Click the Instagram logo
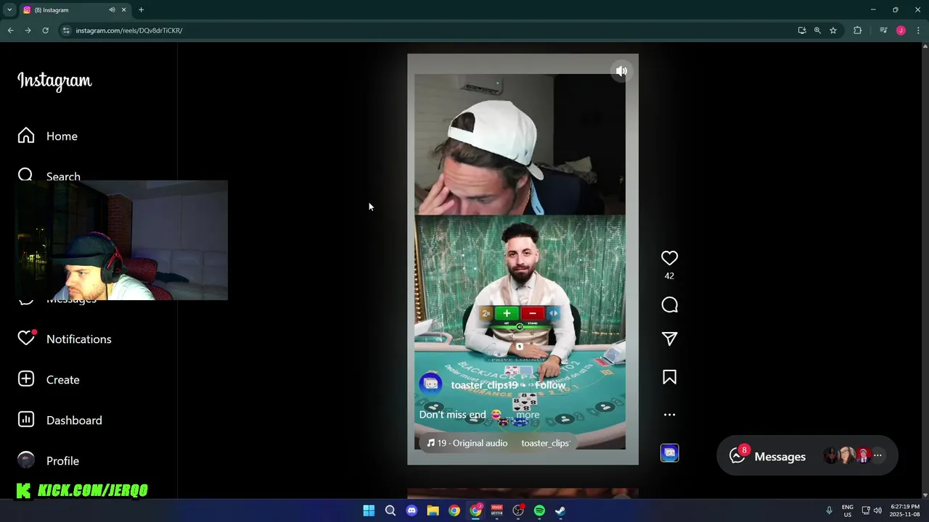Image resolution: width=929 pixels, height=522 pixels. pos(54,80)
